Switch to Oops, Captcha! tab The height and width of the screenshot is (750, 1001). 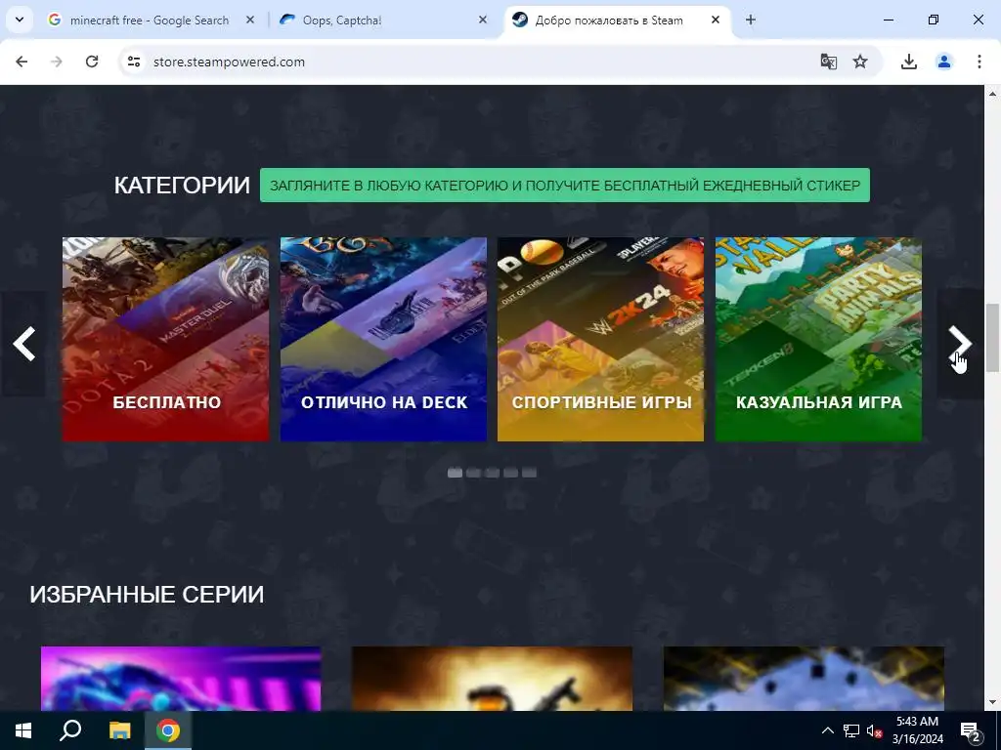[x=385, y=21]
